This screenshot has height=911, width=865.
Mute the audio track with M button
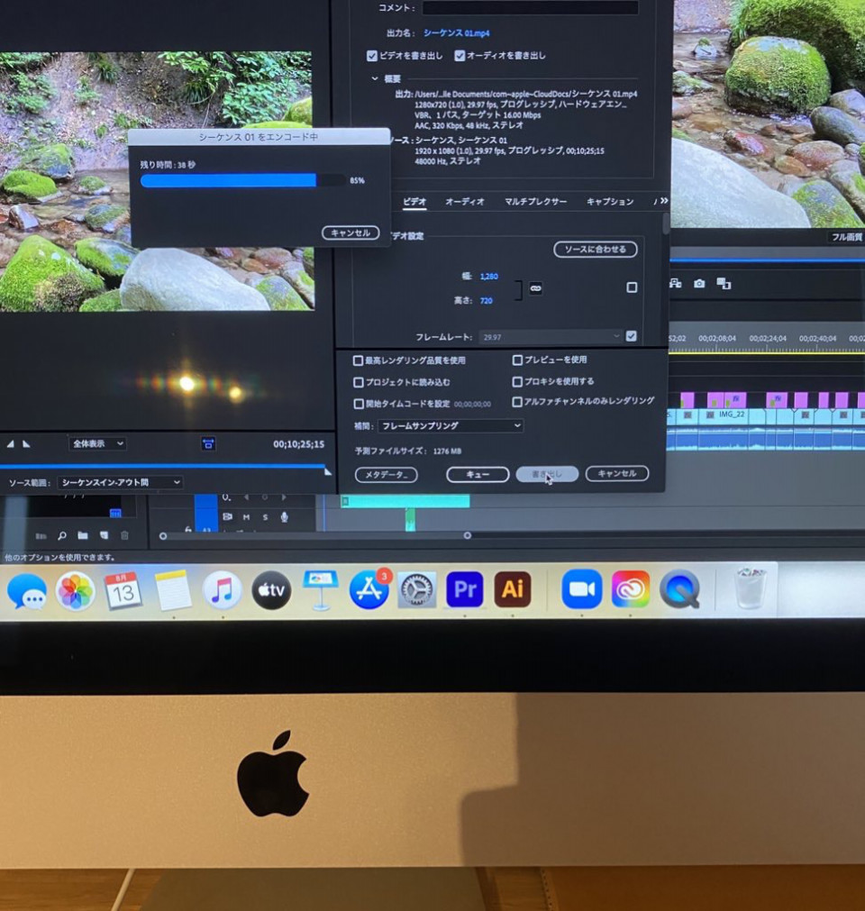(x=246, y=517)
